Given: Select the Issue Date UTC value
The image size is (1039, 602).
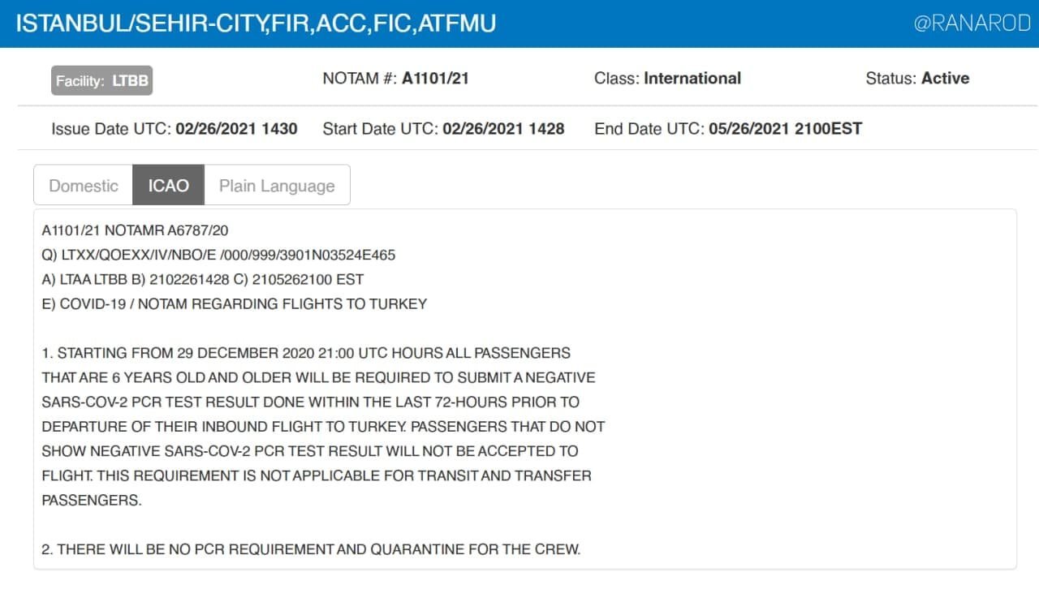Looking at the screenshot, I should click(x=236, y=128).
